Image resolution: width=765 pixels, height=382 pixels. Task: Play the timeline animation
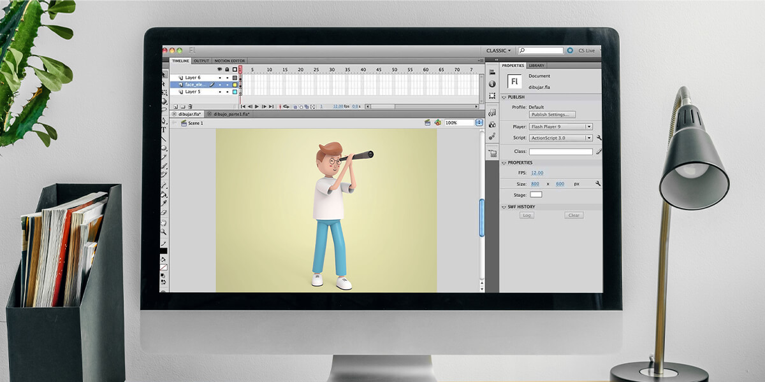coord(256,106)
